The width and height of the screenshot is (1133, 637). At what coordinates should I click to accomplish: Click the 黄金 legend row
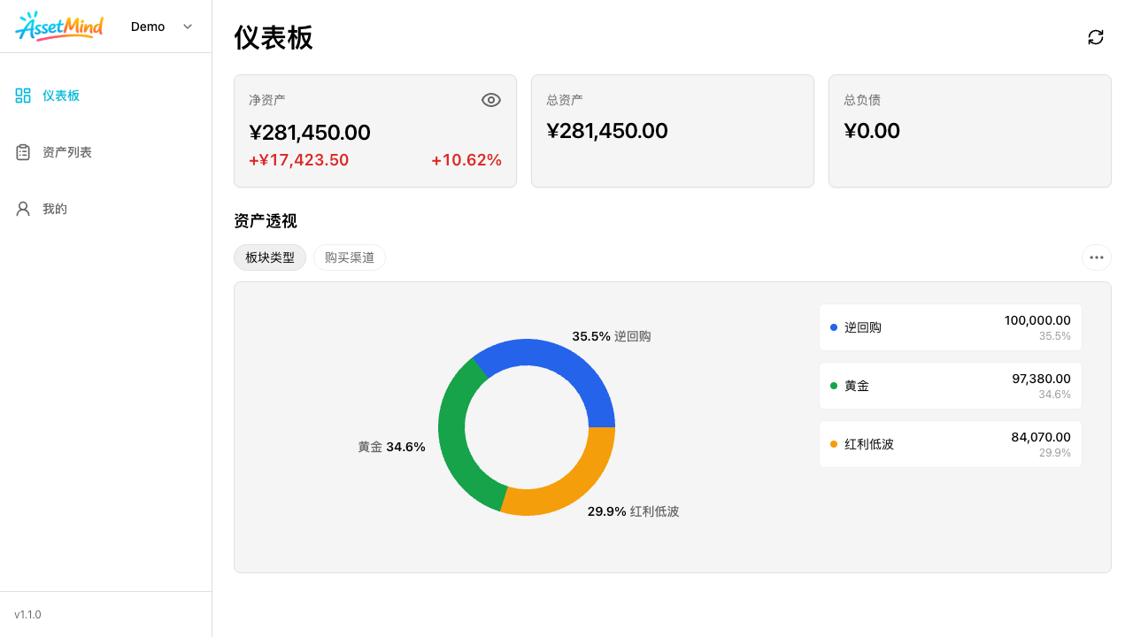[950, 386]
